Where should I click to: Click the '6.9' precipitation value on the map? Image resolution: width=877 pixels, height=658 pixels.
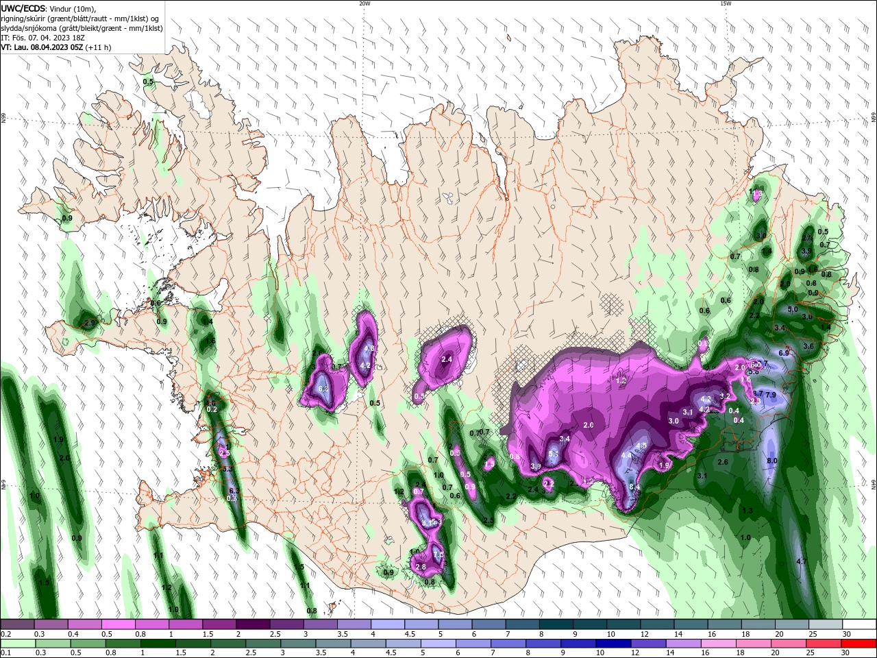pyautogui.click(x=785, y=352)
